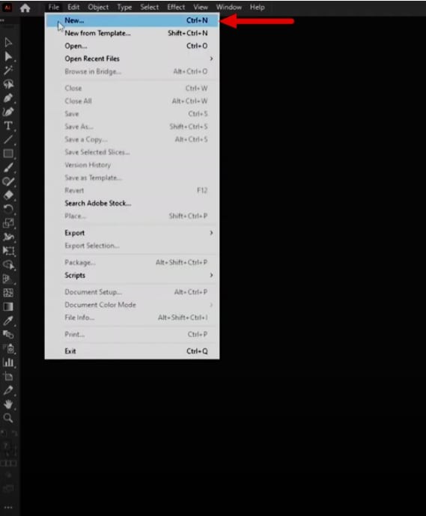This screenshot has width=426, height=516.
Task: Choose New... from File menu
Action: point(132,20)
